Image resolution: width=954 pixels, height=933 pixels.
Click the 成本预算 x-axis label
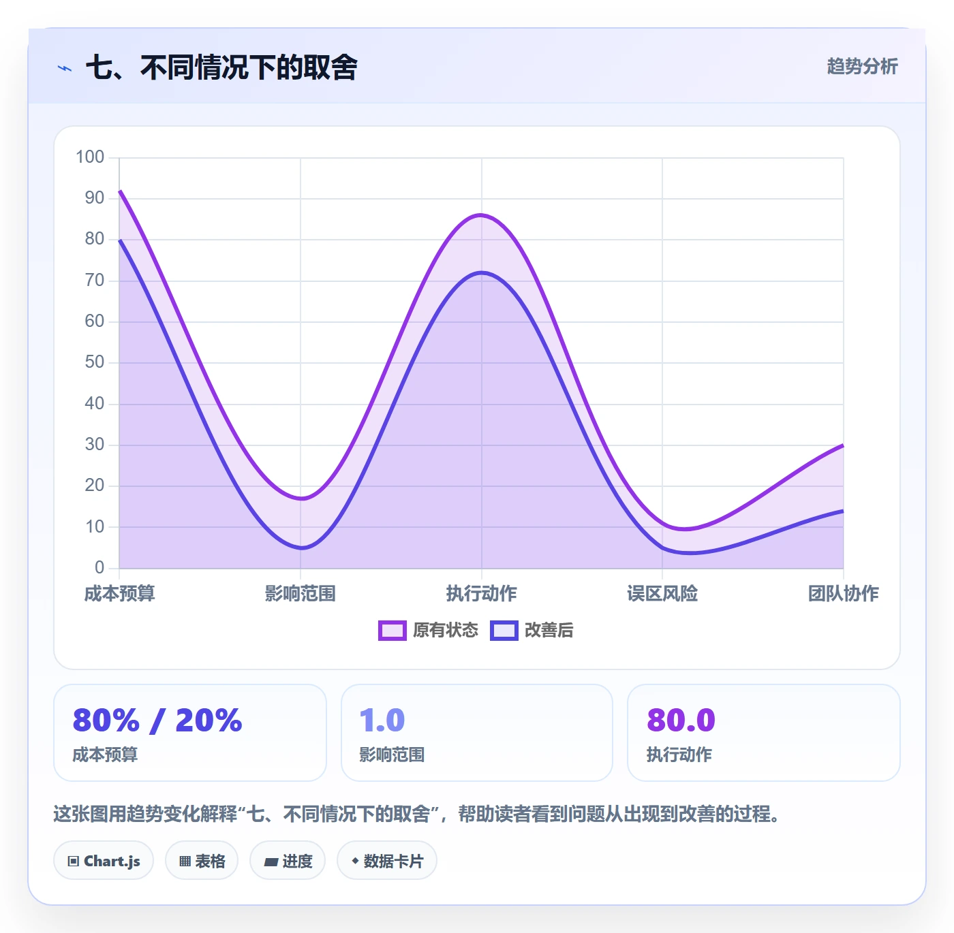pos(119,594)
